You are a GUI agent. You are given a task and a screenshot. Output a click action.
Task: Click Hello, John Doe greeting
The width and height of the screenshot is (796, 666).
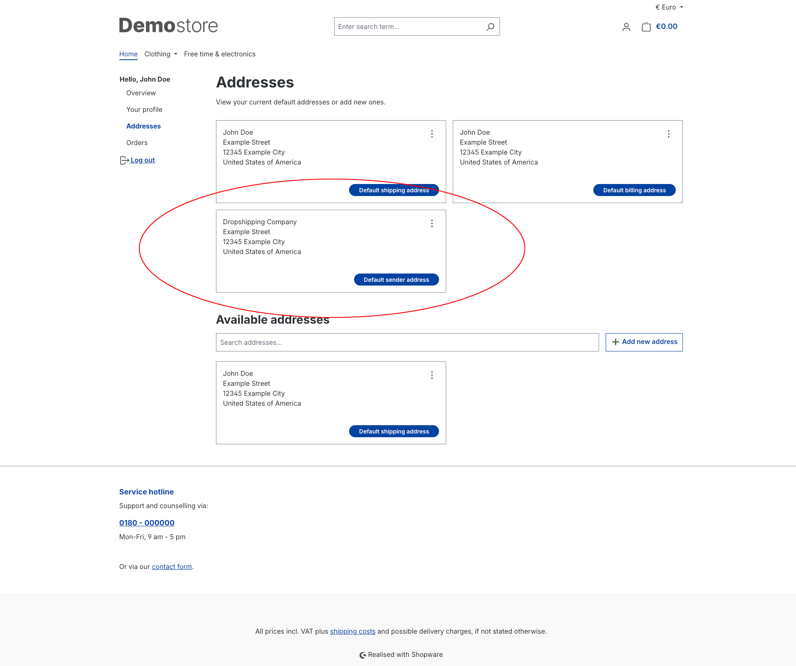coord(145,79)
